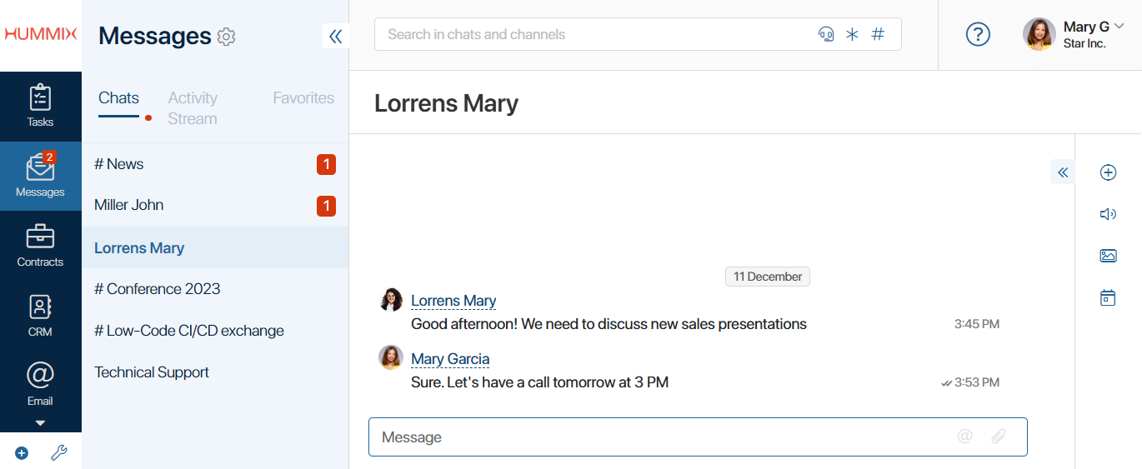The width and height of the screenshot is (1142, 469).
Task: Click the hash channel filter in search
Action: click(878, 34)
